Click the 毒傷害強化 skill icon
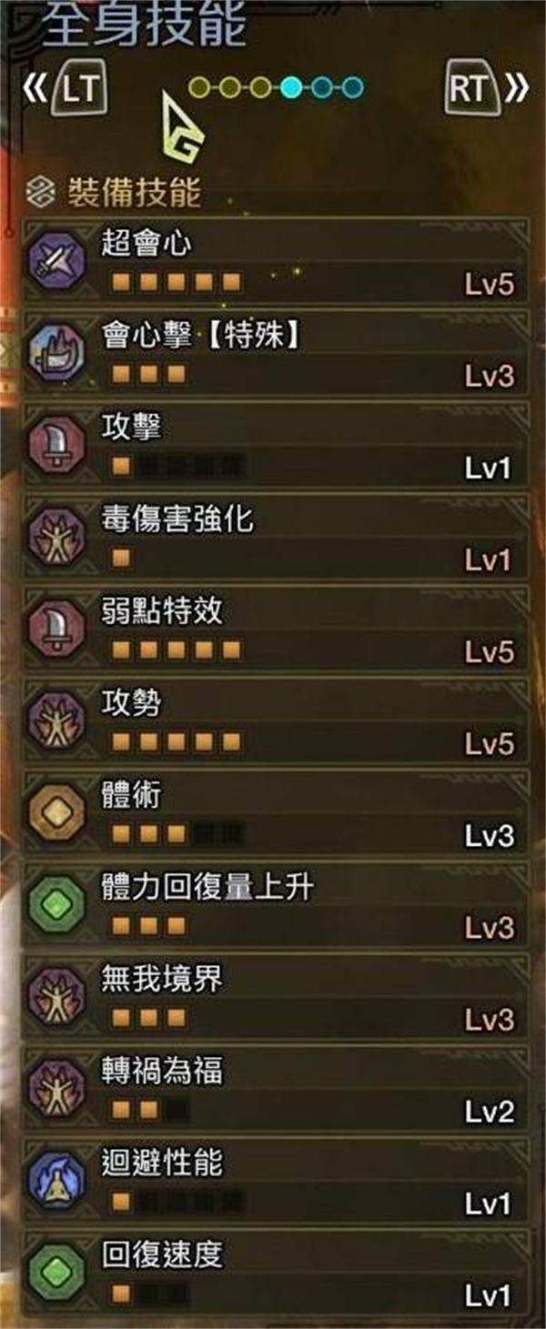Screen dimensions: 546x1329 tap(56, 538)
